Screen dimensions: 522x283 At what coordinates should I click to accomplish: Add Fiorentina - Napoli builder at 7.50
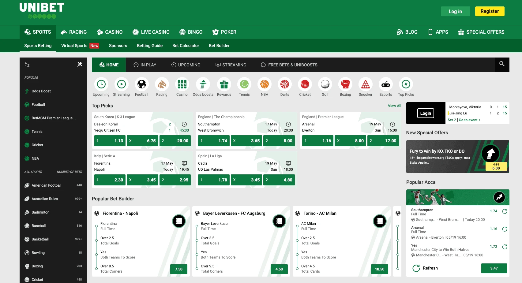tap(179, 269)
